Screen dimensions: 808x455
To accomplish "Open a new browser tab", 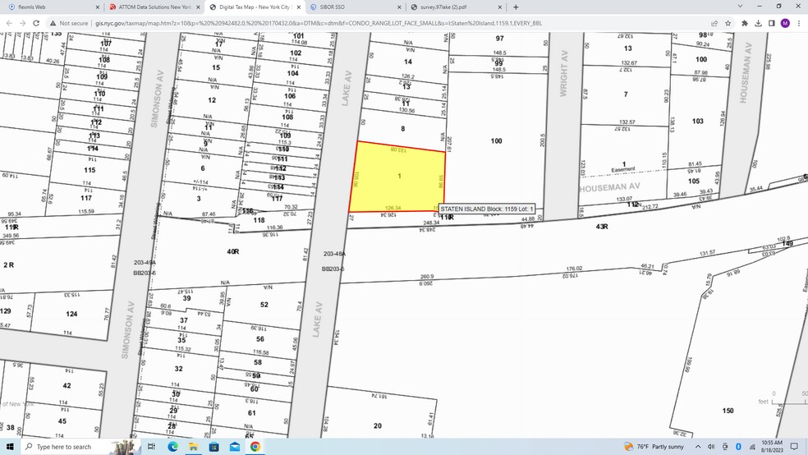I will click(516, 6).
